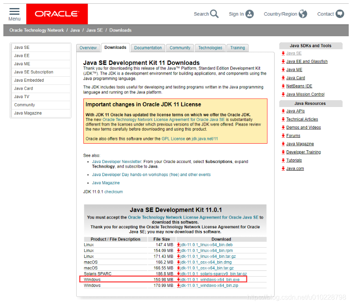Click the Oracle logo
The height and width of the screenshot is (305, 350).
[x=57, y=14]
